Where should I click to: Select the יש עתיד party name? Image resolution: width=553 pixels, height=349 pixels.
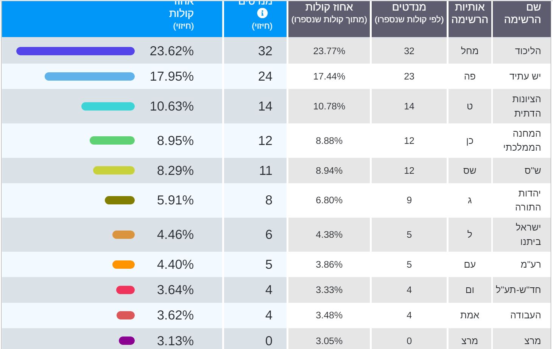pos(525,76)
